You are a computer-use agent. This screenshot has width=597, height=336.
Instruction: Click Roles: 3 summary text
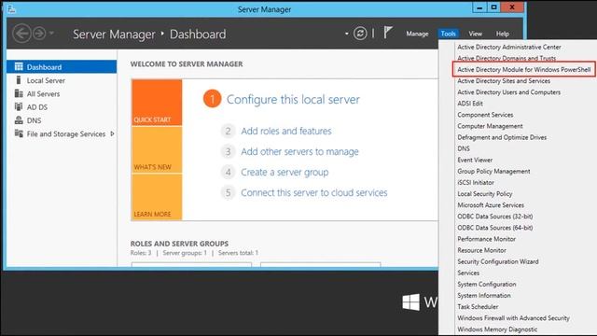141,253
